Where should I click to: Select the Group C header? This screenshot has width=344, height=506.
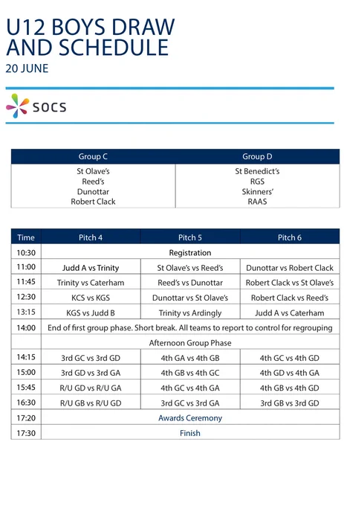pos(93,156)
